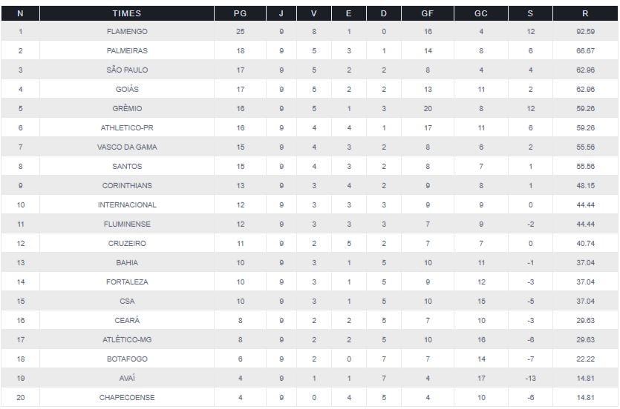Open the Atlético-MG team entry

click(127, 340)
